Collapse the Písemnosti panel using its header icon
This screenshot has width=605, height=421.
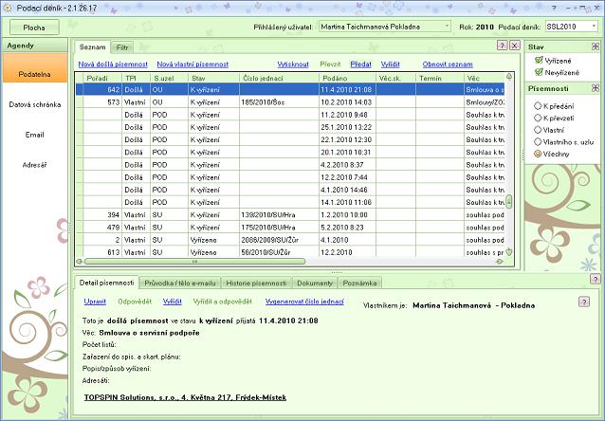[x=594, y=88]
